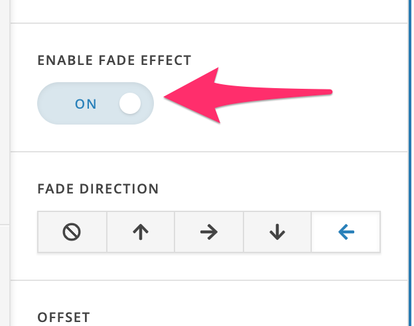
Task: Click the circle-slash disable icon
Action: (72, 232)
